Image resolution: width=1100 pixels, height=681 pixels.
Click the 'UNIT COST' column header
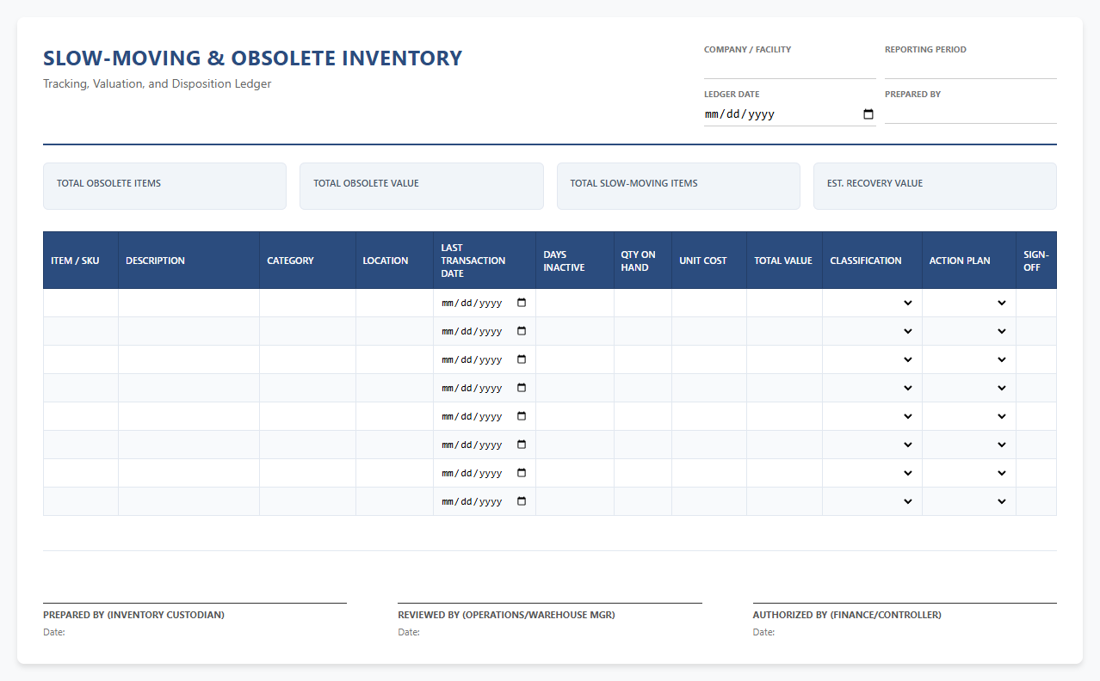(x=709, y=261)
